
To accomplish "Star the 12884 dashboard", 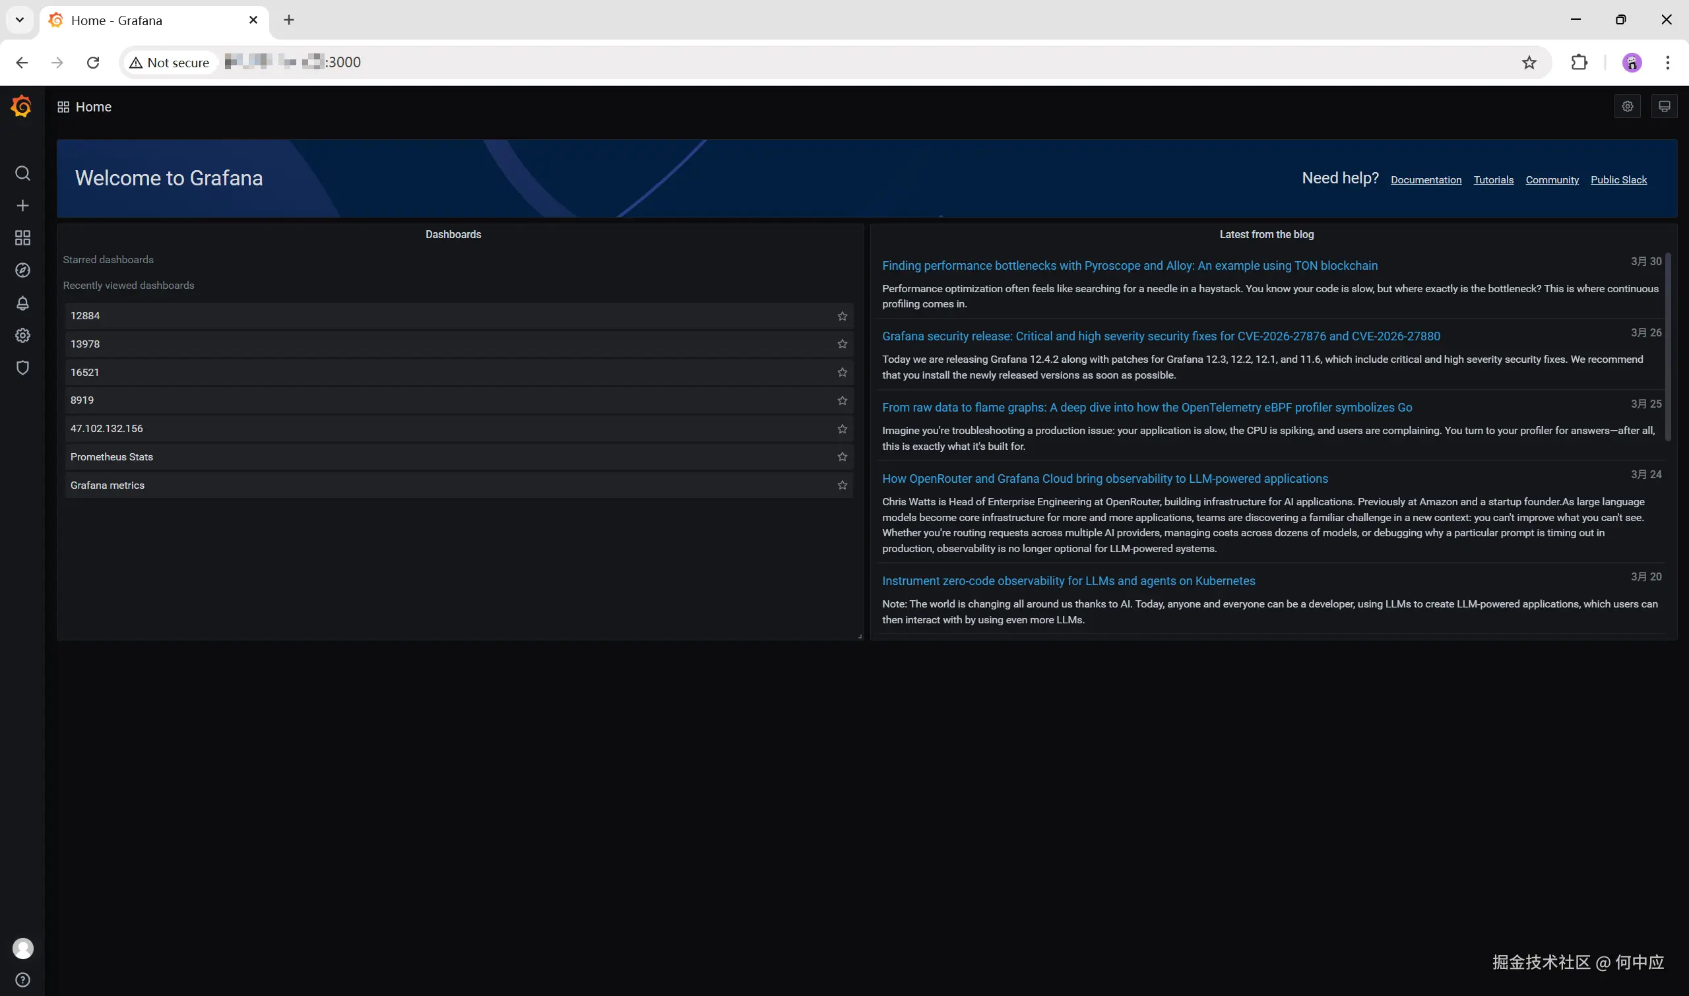I will (842, 315).
